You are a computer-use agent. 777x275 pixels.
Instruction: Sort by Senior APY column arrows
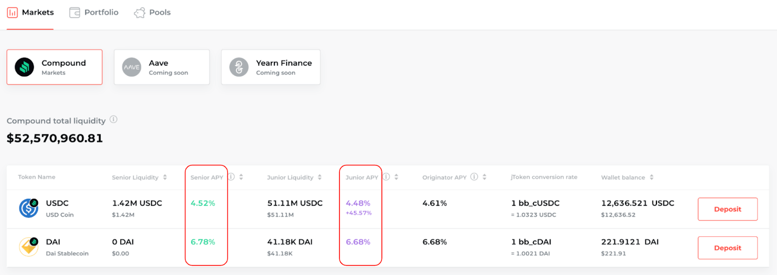point(241,177)
